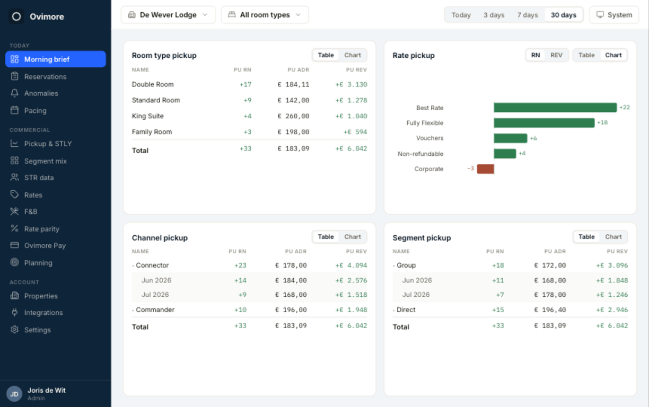Viewport: 649px width, 407px height.
Task: Open the Anomalies link
Action: pyautogui.click(x=56, y=93)
